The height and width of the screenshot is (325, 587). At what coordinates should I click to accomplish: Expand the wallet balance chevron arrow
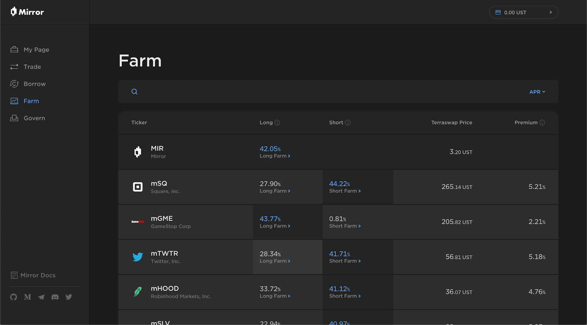click(x=550, y=12)
